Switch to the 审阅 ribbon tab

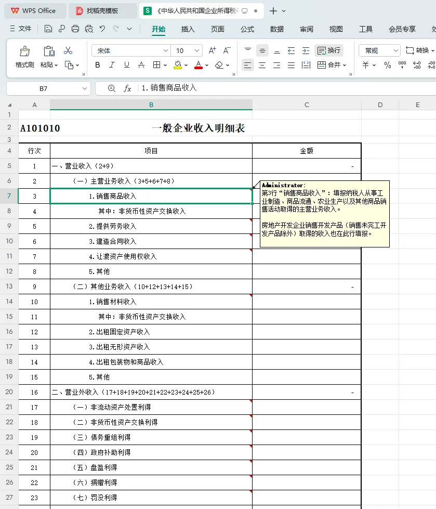307,29
